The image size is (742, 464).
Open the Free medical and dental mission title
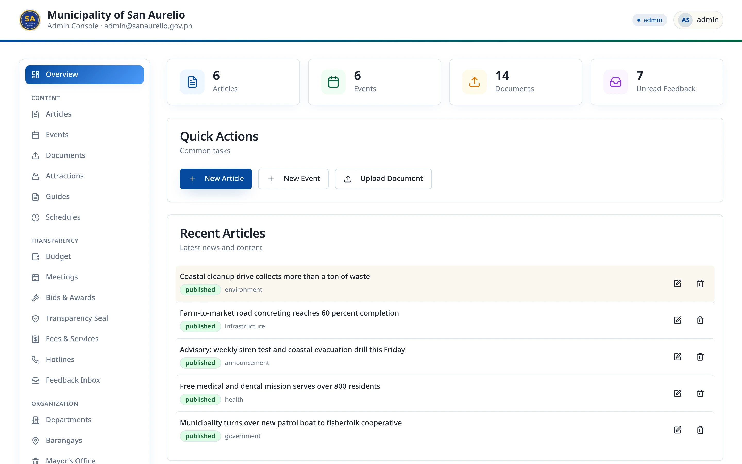pyautogui.click(x=280, y=386)
